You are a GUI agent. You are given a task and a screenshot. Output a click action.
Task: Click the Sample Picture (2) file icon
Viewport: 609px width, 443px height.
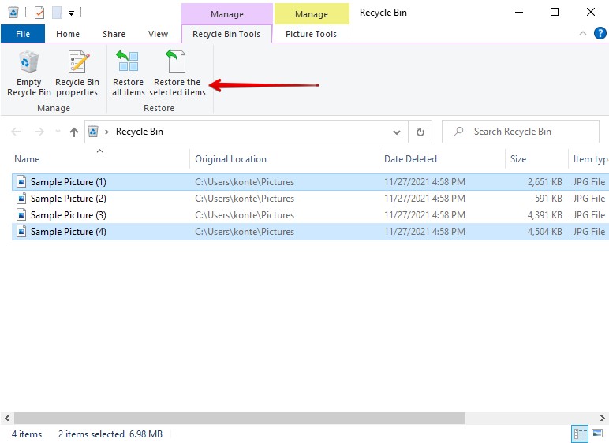(21, 199)
